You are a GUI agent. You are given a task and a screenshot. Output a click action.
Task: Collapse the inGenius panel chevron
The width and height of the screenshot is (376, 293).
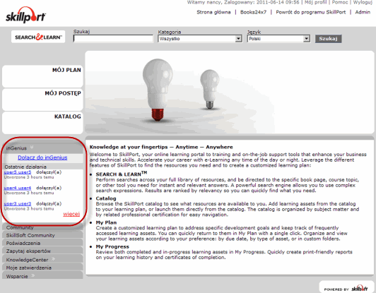[32, 148]
